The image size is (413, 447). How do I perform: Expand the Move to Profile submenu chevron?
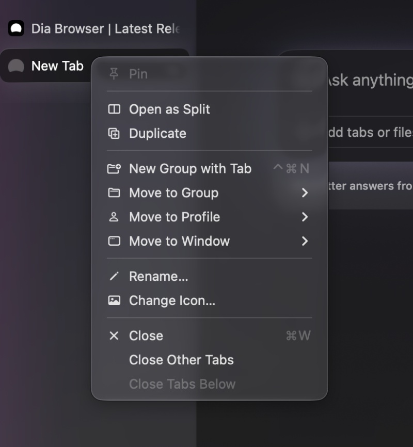(305, 217)
